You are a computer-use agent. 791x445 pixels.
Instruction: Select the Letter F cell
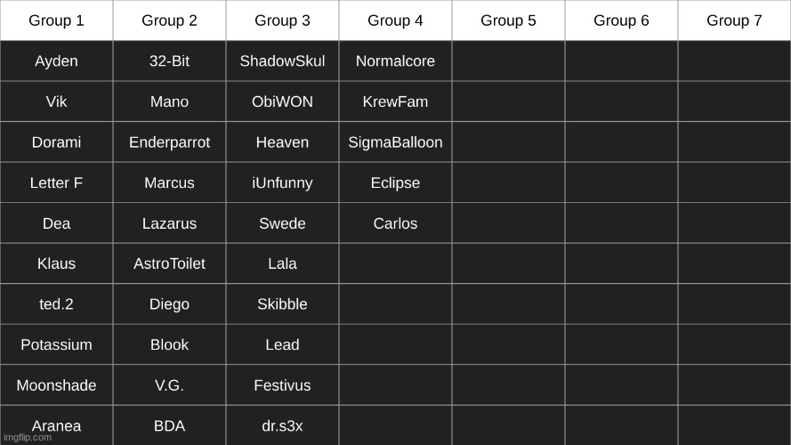coord(56,183)
